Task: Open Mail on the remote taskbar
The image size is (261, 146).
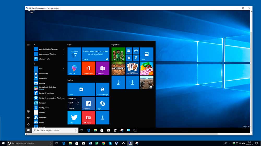Action: tap(109, 130)
